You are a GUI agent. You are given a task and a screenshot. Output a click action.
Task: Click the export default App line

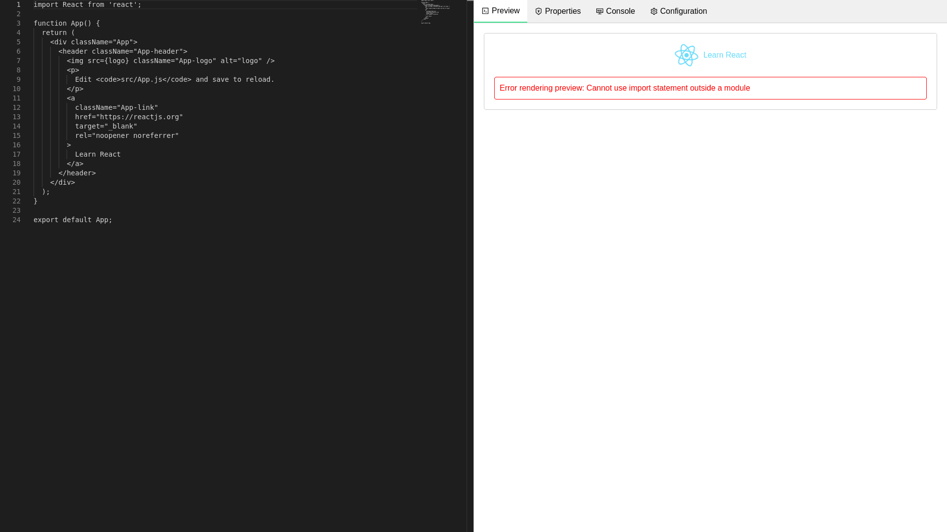coord(73,220)
